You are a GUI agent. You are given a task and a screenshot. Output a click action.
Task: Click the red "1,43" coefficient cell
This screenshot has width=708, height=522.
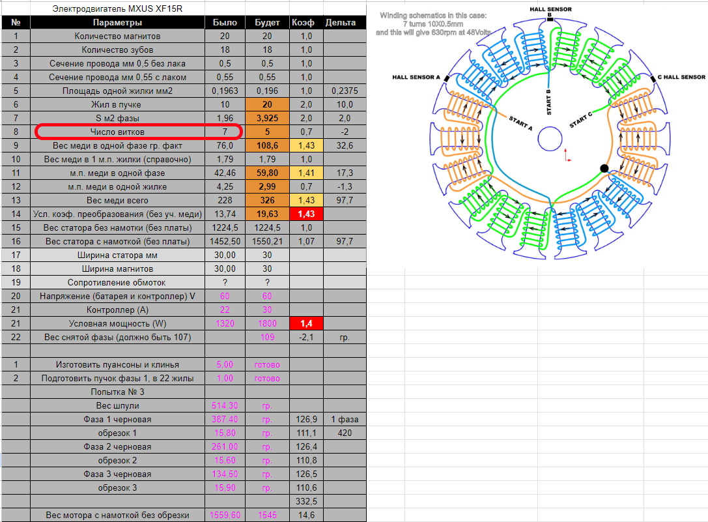pyautogui.click(x=306, y=214)
